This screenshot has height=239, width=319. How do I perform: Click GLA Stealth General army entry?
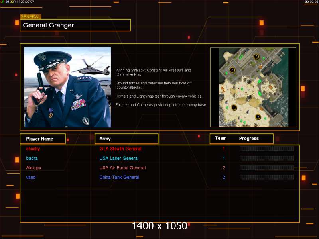tap(120, 149)
